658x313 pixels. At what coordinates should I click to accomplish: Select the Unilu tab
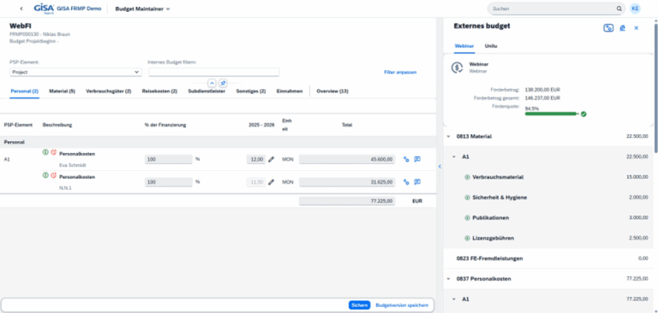491,46
